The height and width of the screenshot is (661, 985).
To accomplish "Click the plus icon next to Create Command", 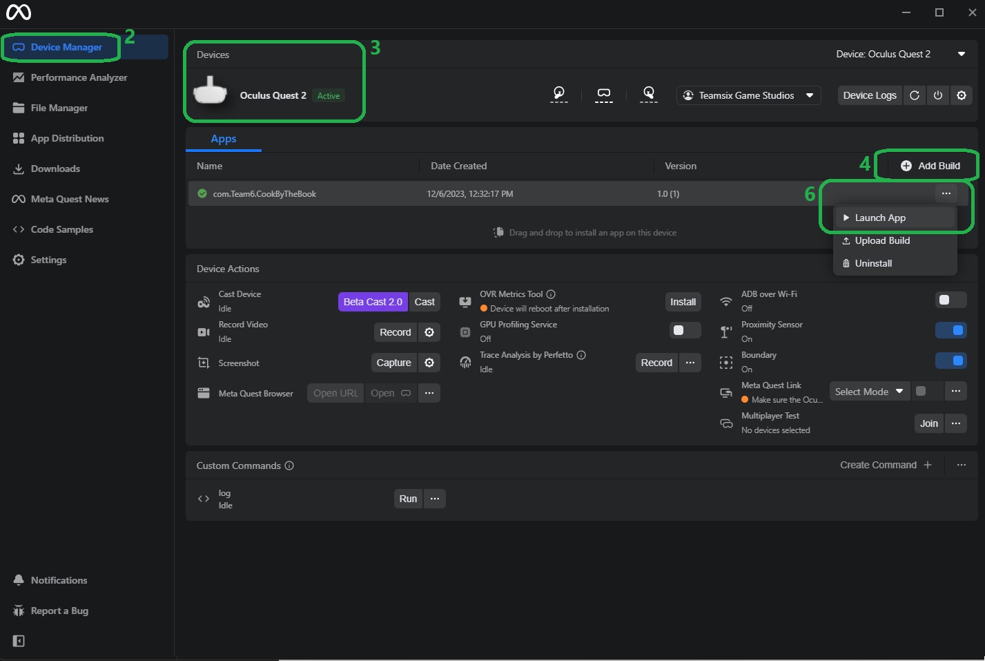I will point(928,465).
